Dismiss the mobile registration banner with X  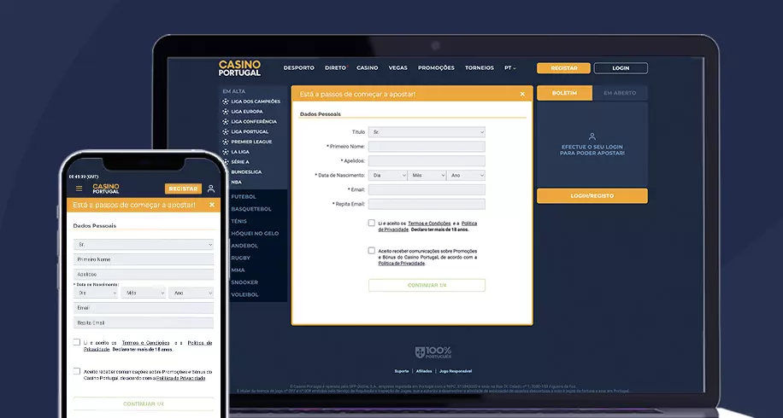(x=212, y=205)
